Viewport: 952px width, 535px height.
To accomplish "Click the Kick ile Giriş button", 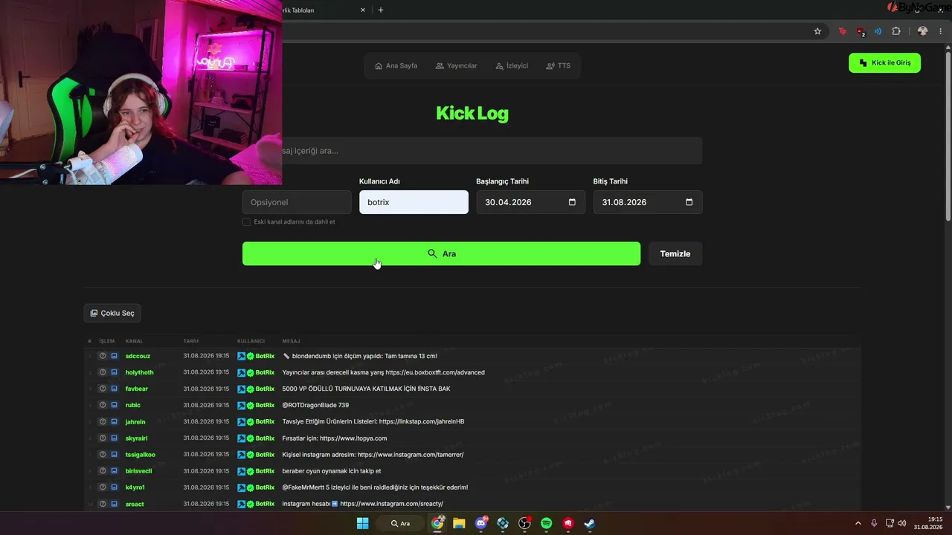I will [x=884, y=63].
